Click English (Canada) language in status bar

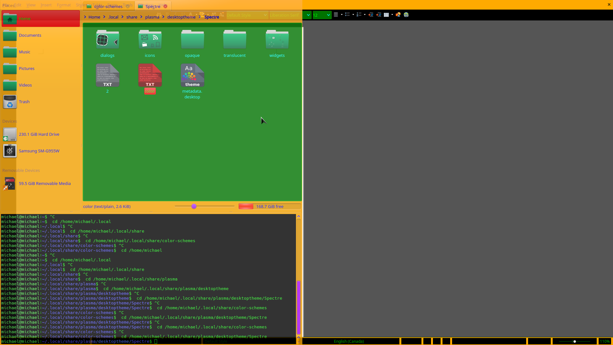[349, 341]
